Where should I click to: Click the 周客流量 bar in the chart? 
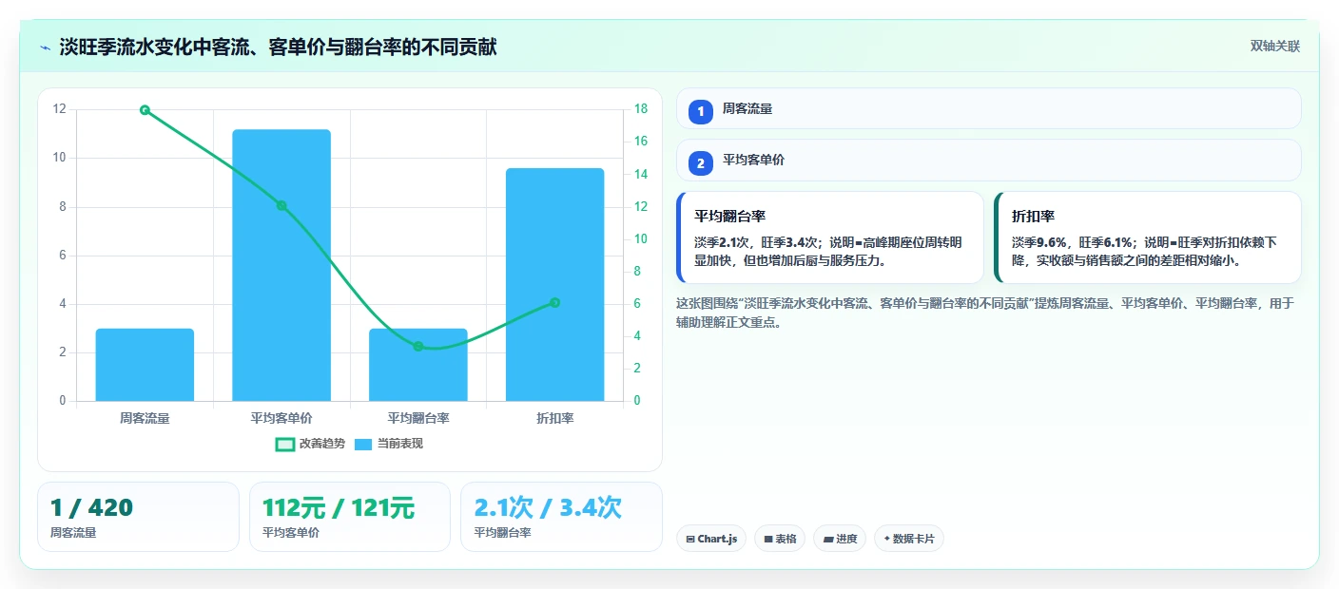coord(145,365)
